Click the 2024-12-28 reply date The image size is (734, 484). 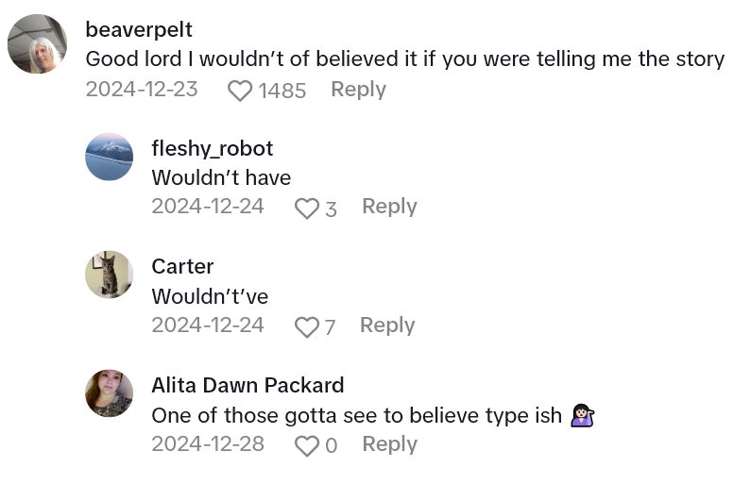pyautogui.click(x=208, y=444)
